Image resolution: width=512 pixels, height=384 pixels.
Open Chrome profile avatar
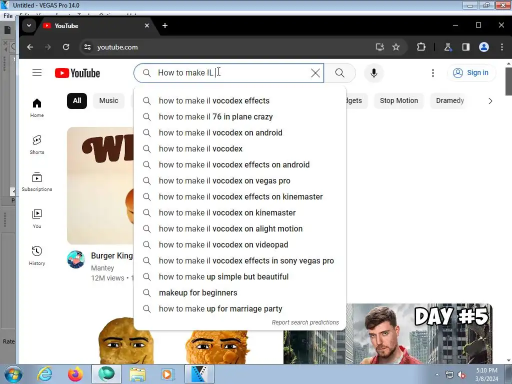(x=484, y=47)
